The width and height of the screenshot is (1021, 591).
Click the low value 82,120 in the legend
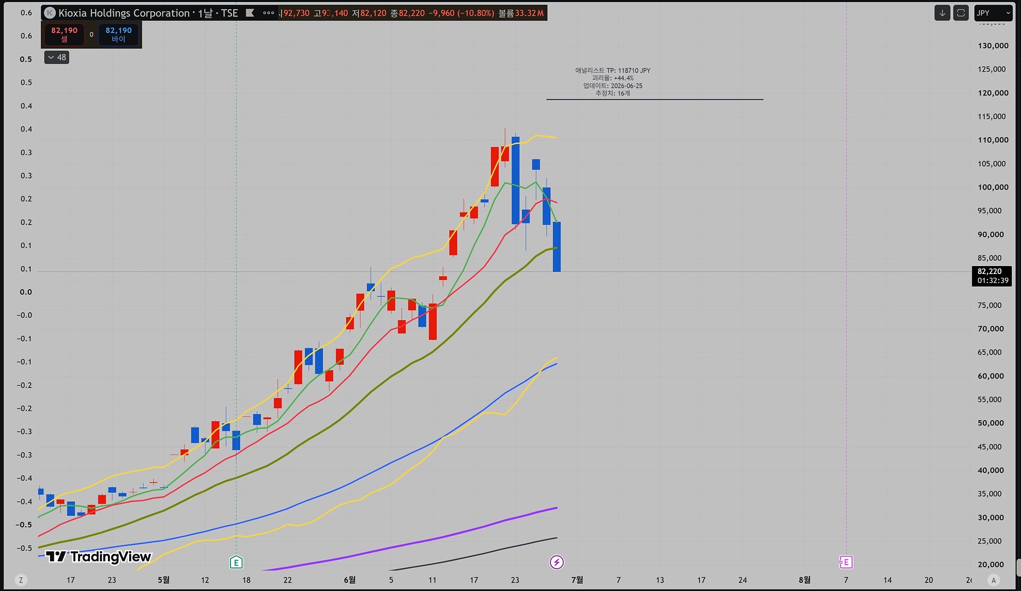(x=373, y=13)
